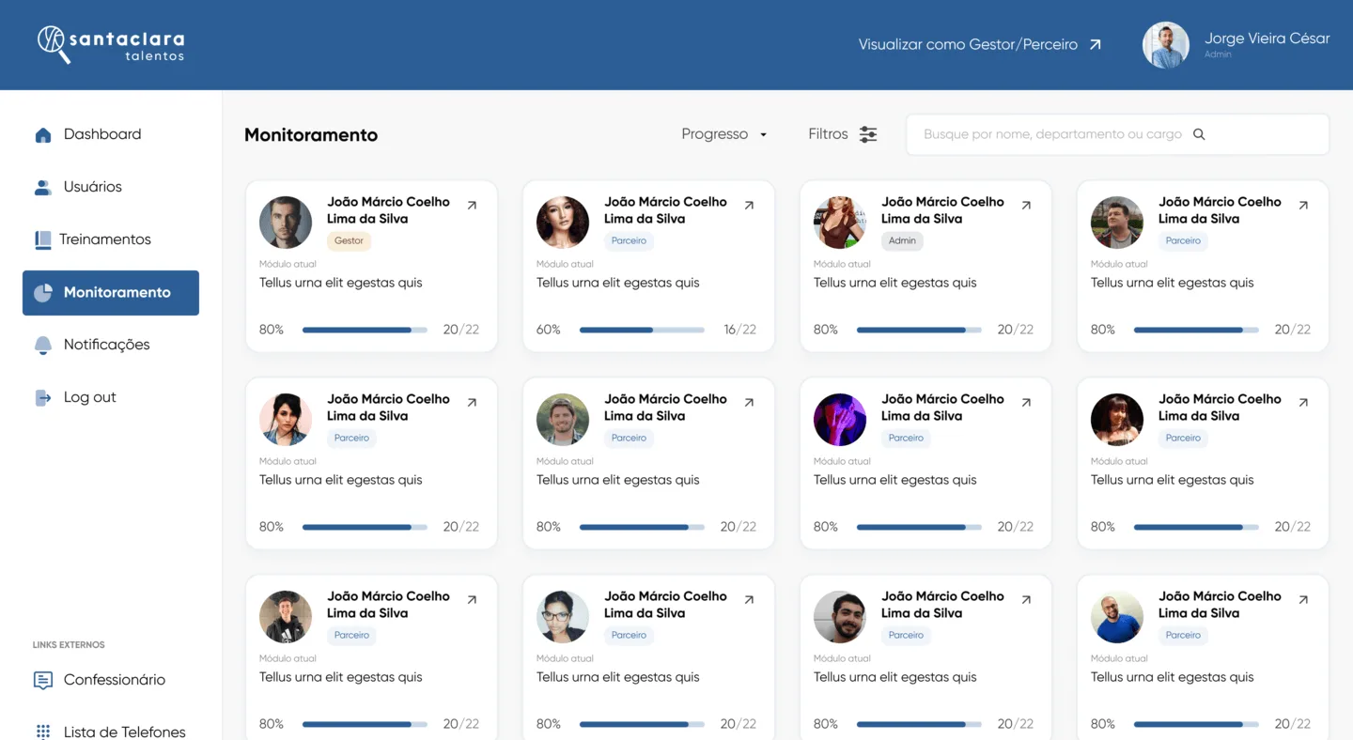Viewport: 1353px width, 740px height.
Task: Open the Gestor user card arrow
Action: [472, 206]
